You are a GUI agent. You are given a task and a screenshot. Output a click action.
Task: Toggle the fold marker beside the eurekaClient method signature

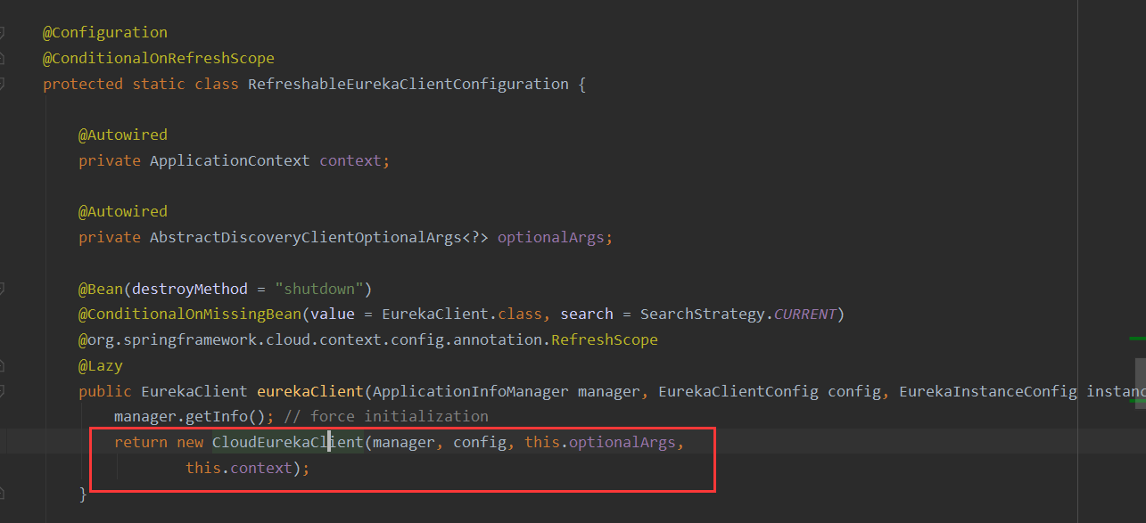[x=1, y=391]
